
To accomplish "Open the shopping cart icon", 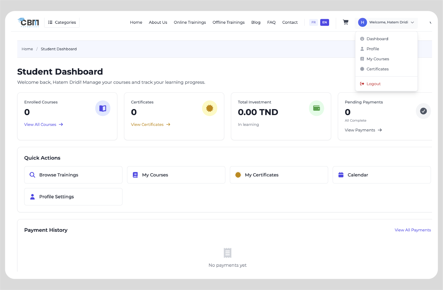I will coord(346,22).
